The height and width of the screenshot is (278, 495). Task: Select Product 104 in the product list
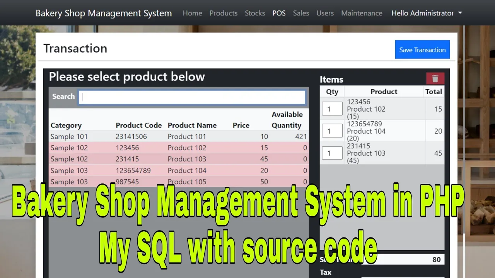(178, 170)
